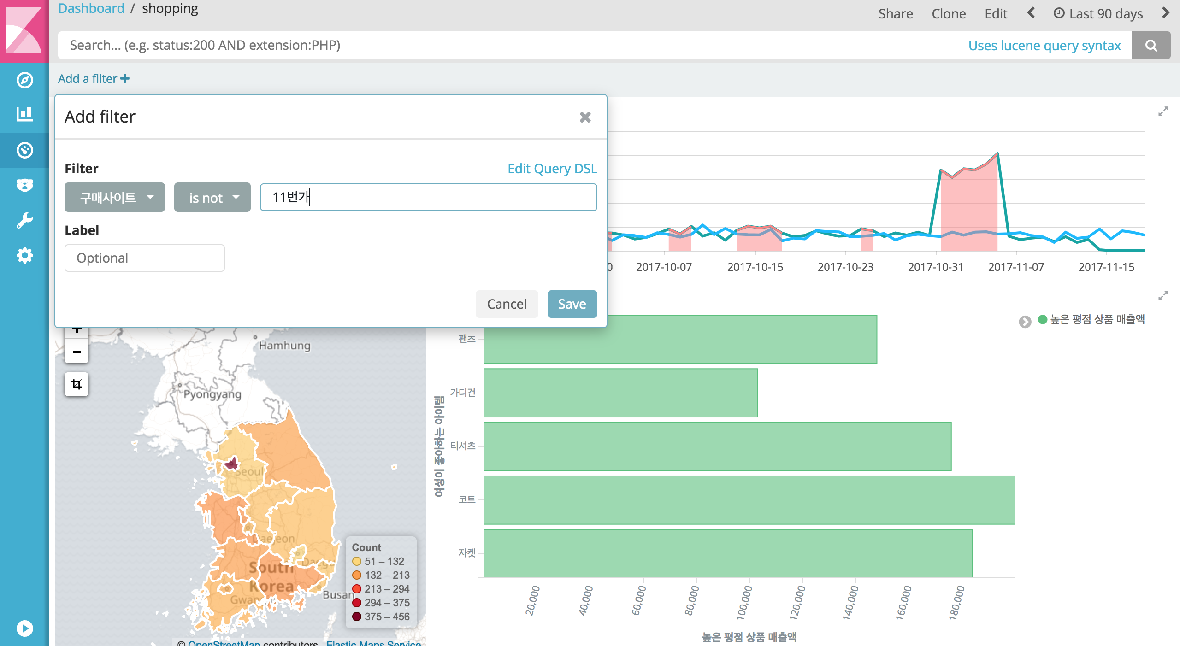
Task: Select the map crop/fit bounds tool
Action: pyautogui.click(x=77, y=384)
